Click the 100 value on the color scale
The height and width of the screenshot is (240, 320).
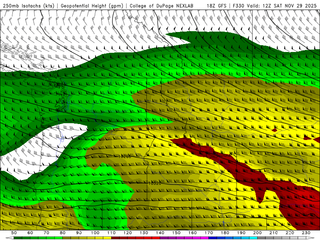[95, 233]
